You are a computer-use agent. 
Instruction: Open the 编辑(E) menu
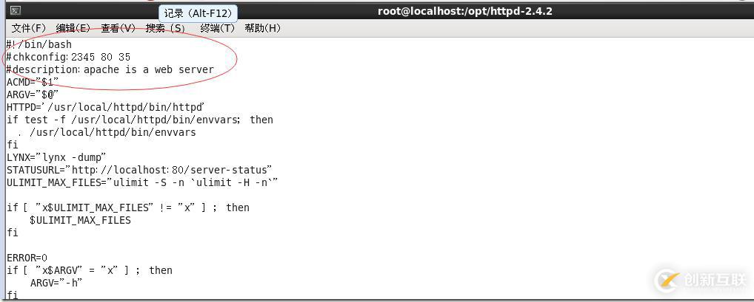pyautogui.click(x=73, y=28)
